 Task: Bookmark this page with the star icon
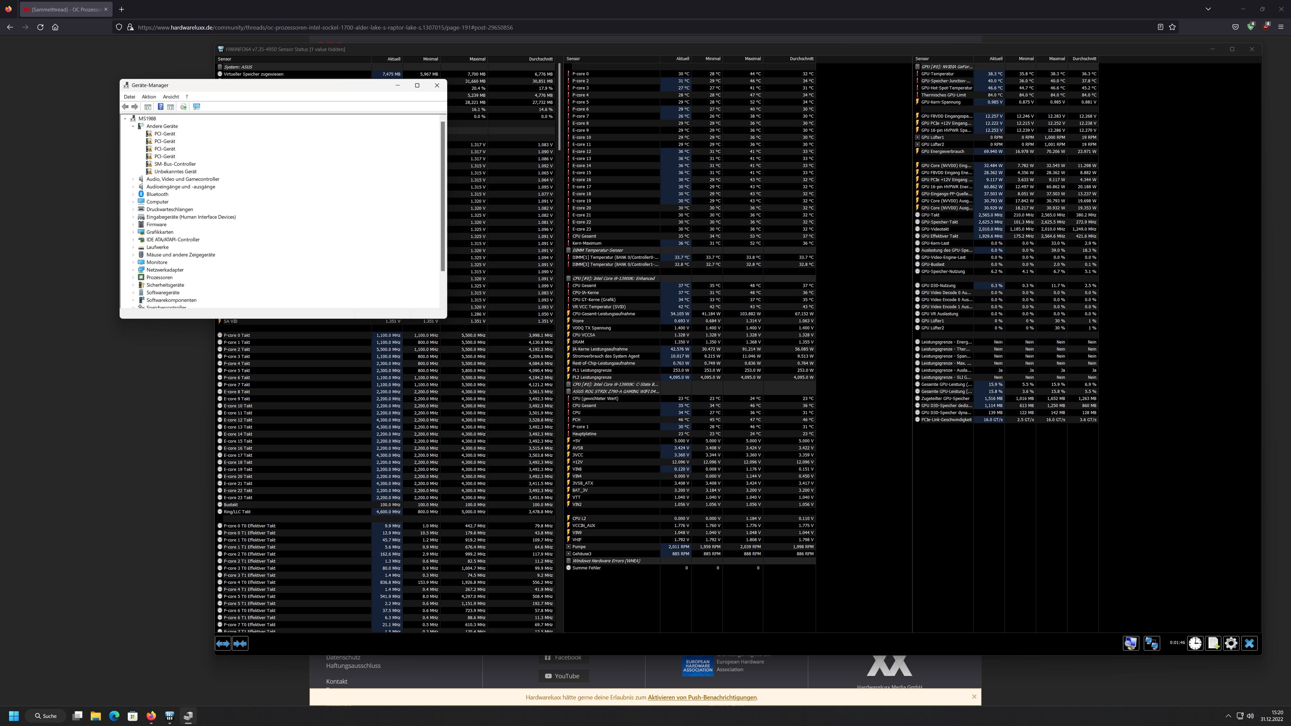1172,27
